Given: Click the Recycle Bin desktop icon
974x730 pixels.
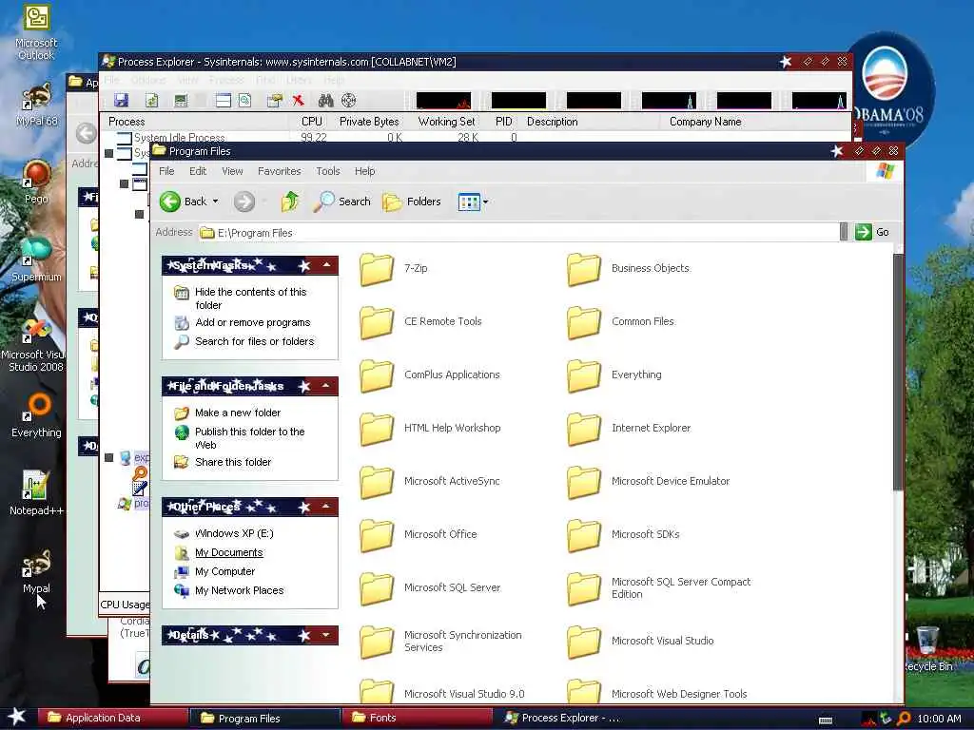Looking at the screenshot, I should [x=928, y=649].
